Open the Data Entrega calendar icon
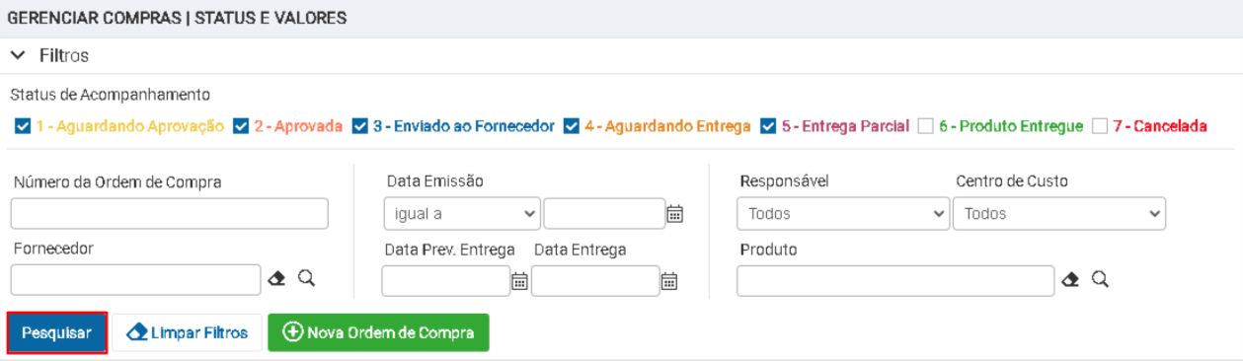This screenshot has height=361, width=1243. (668, 281)
